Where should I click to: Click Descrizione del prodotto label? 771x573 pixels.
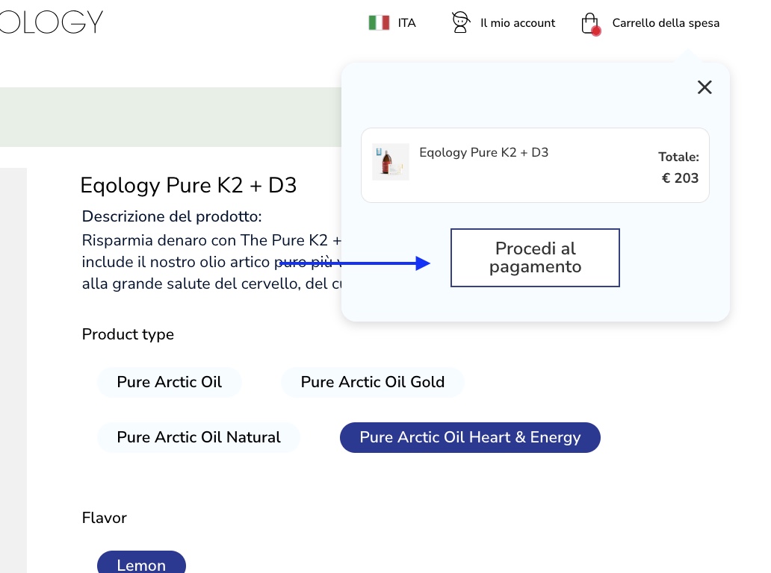tap(172, 216)
